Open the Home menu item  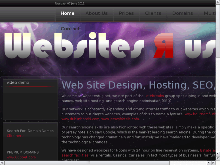coord(67,13)
